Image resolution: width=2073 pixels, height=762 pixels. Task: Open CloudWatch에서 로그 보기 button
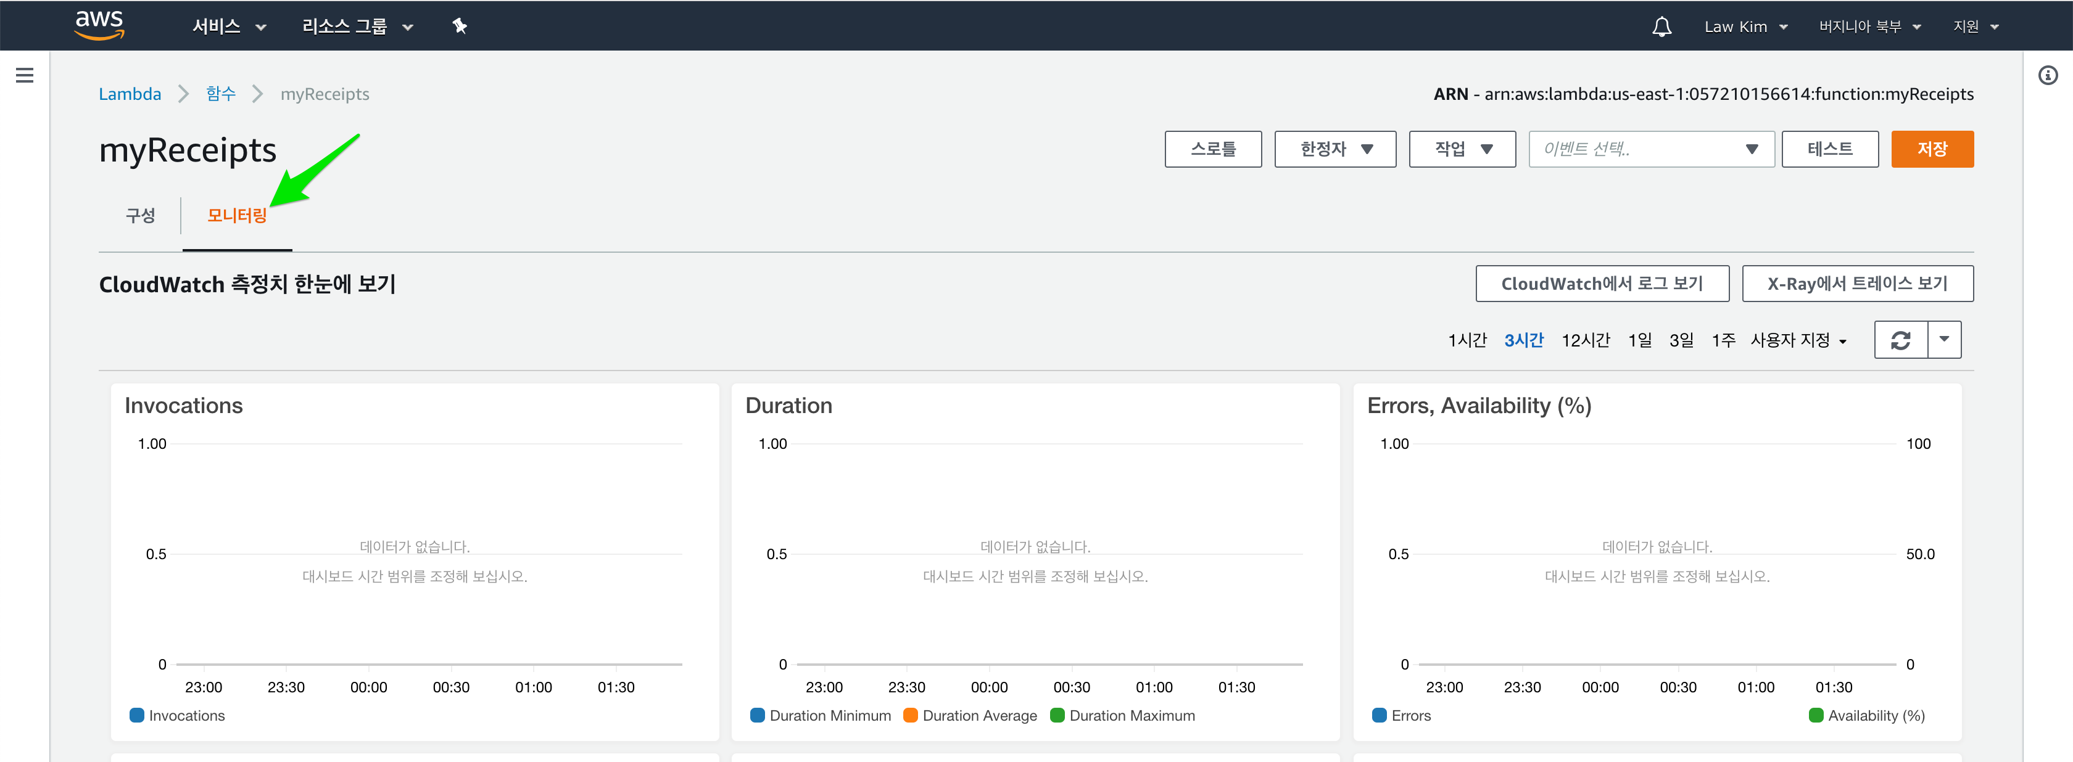click(x=1602, y=284)
